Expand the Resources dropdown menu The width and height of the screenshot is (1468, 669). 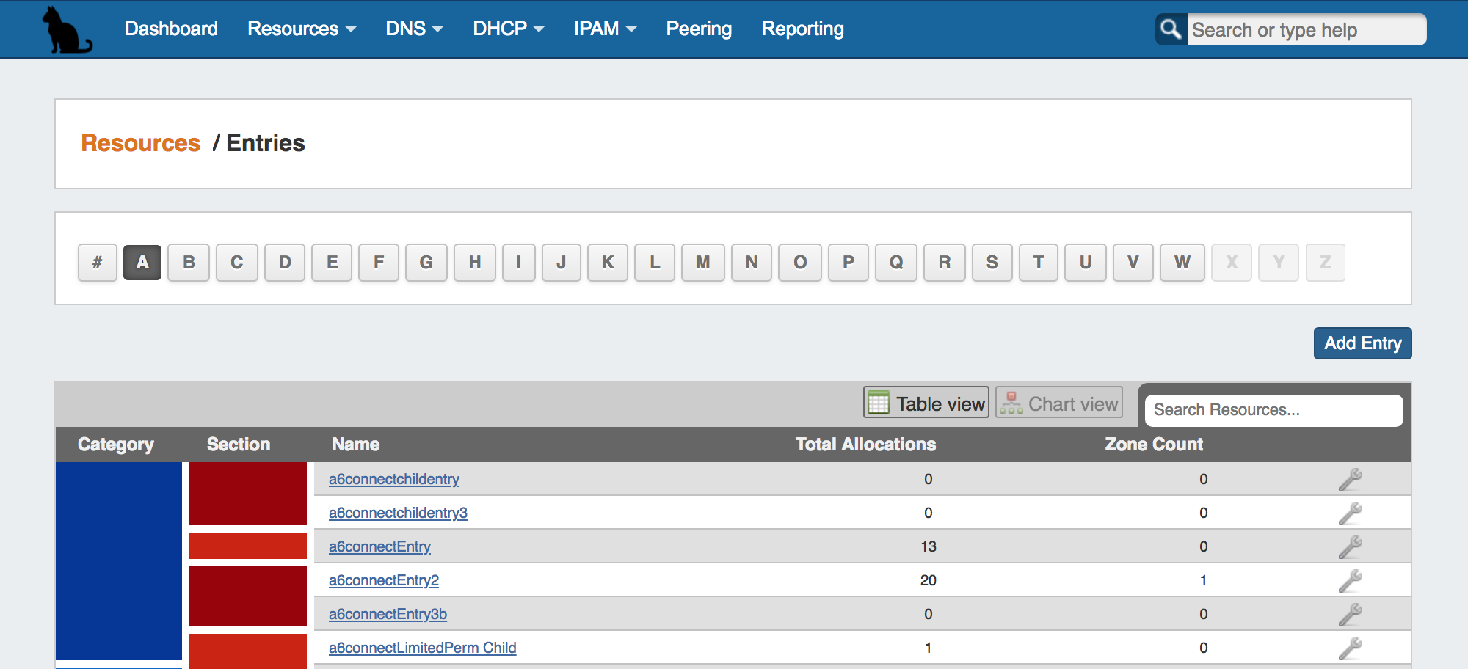click(301, 29)
